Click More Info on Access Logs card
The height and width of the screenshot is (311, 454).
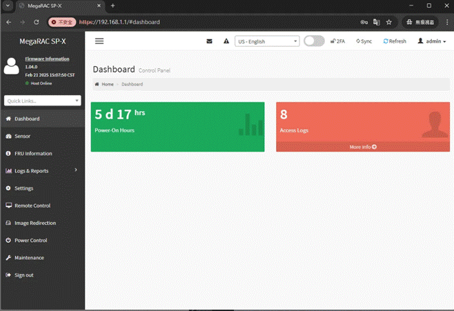click(x=362, y=147)
